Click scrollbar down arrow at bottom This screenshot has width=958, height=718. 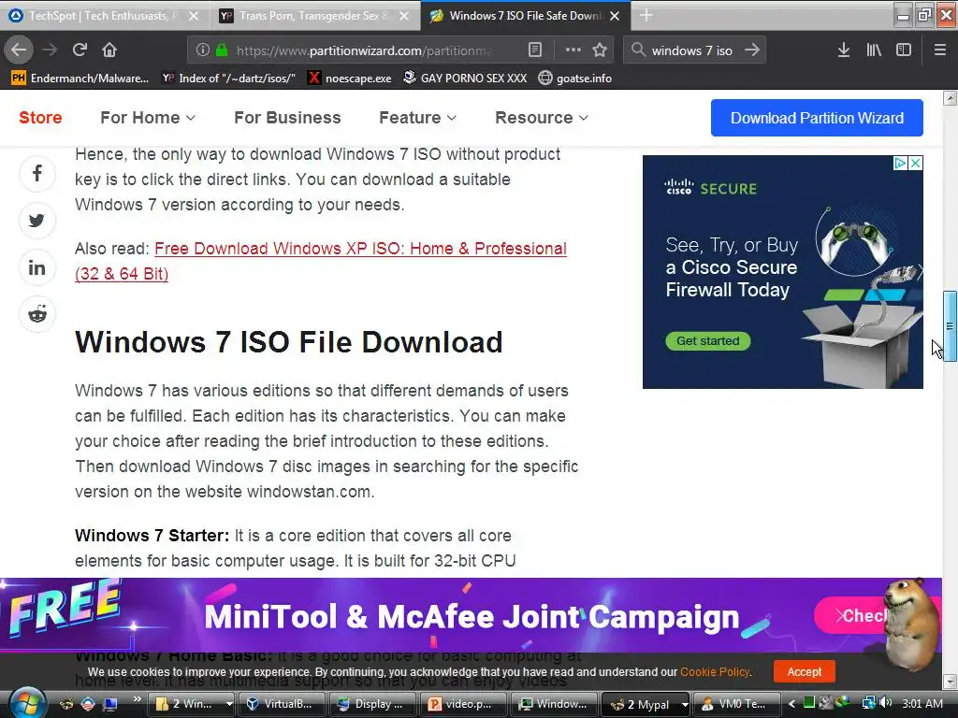click(x=950, y=681)
